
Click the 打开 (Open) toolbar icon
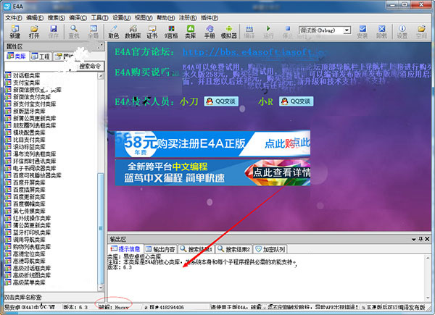[34, 32]
